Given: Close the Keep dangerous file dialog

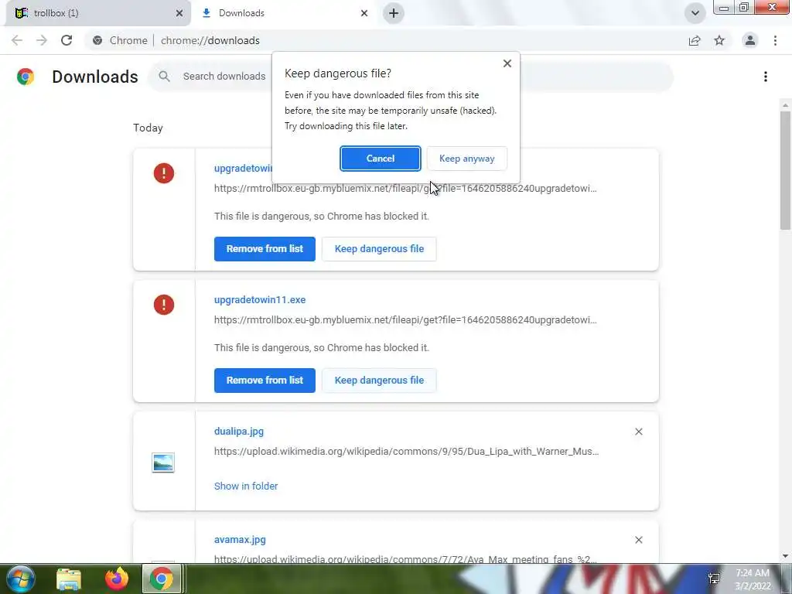Looking at the screenshot, I should 507,63.
